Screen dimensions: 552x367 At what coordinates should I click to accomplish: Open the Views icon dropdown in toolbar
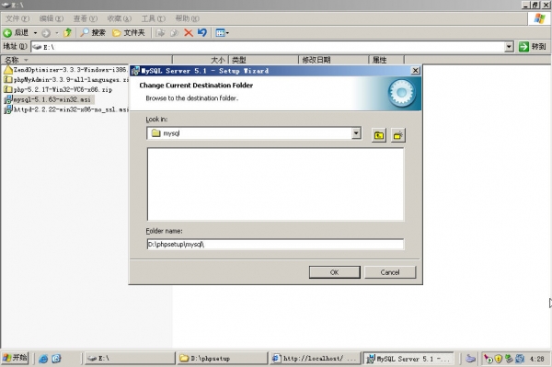222,33
